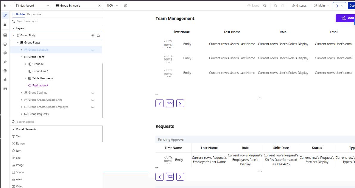Go to previous page in Requests pagination

coord(159,177)
